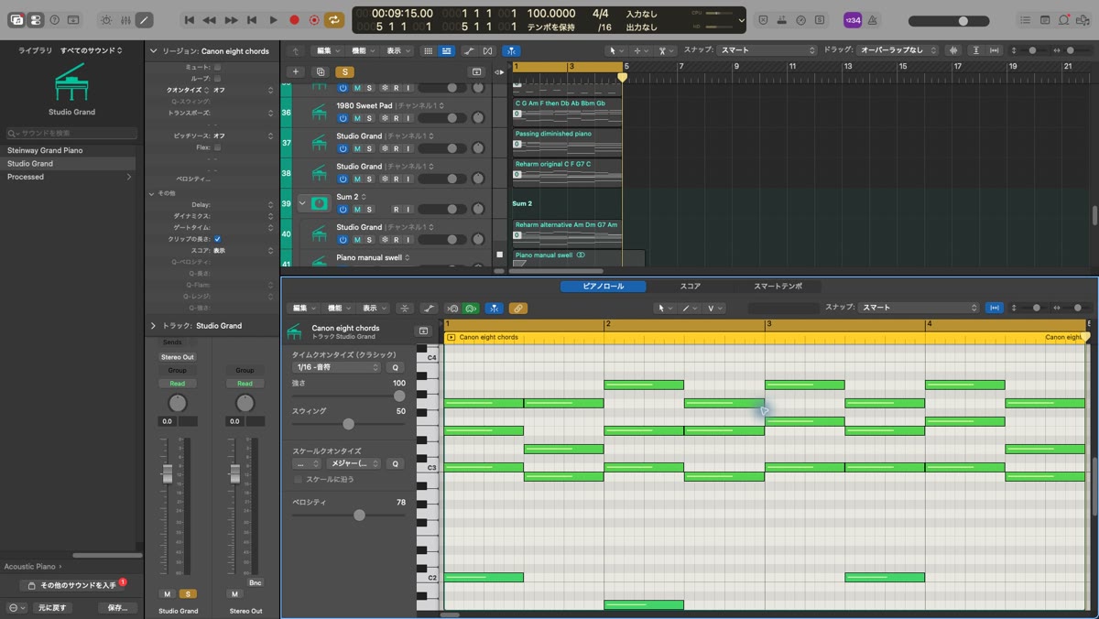Collapse the リージョン Canon eight chords section
1099x619 pixels.
(153, 51)
